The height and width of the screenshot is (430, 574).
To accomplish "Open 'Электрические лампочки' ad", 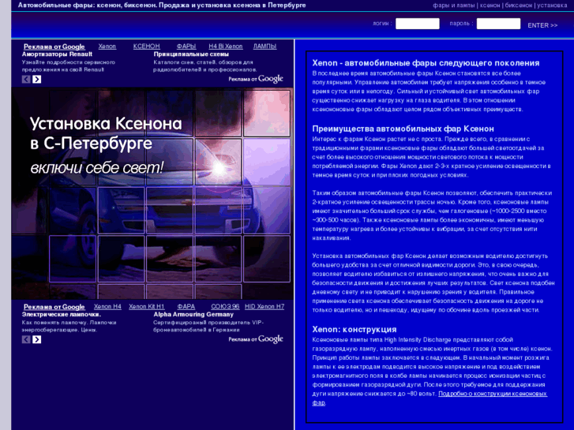I will [62, 314].
